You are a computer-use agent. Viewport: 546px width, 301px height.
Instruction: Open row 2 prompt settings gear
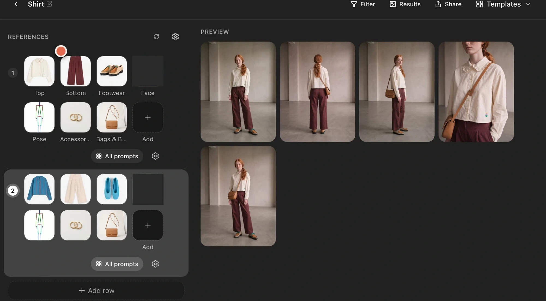coord(155,264)
